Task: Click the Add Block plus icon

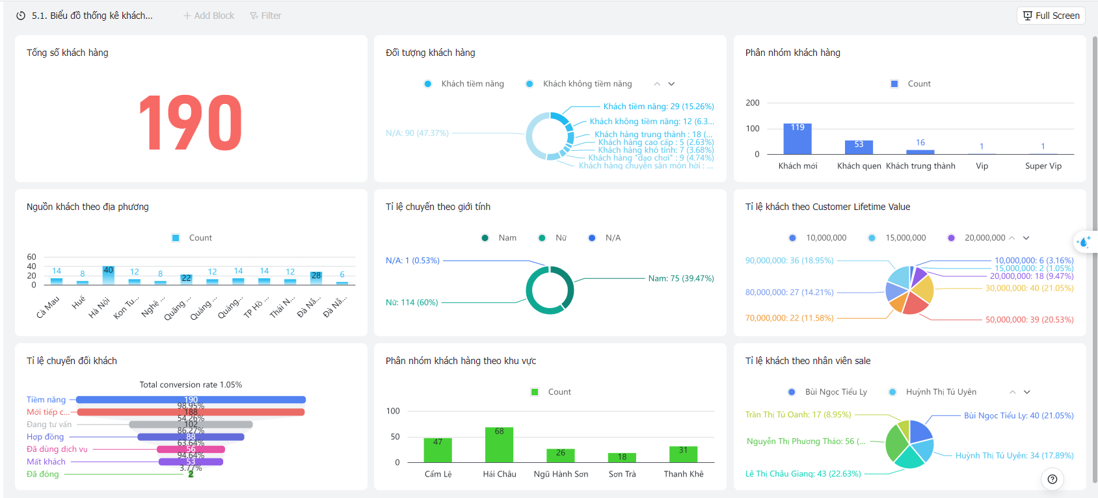Action: tap(187, 16)
